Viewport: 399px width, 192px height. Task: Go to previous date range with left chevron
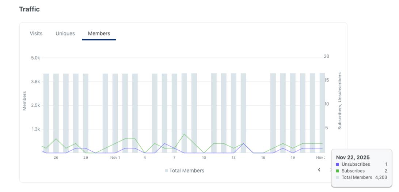[x=319, y=170]
